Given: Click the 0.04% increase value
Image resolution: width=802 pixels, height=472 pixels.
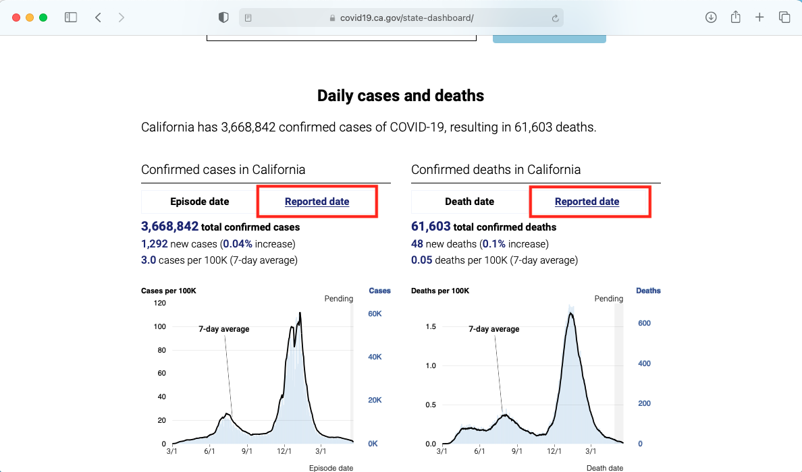Looking at the screenshot, I should pos(238,243).
